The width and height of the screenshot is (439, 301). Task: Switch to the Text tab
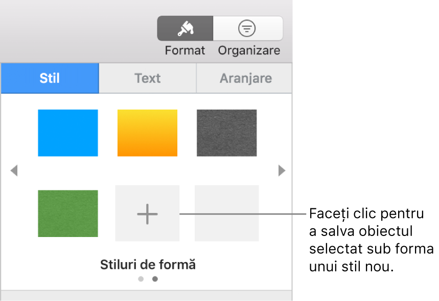coord(147,78)
